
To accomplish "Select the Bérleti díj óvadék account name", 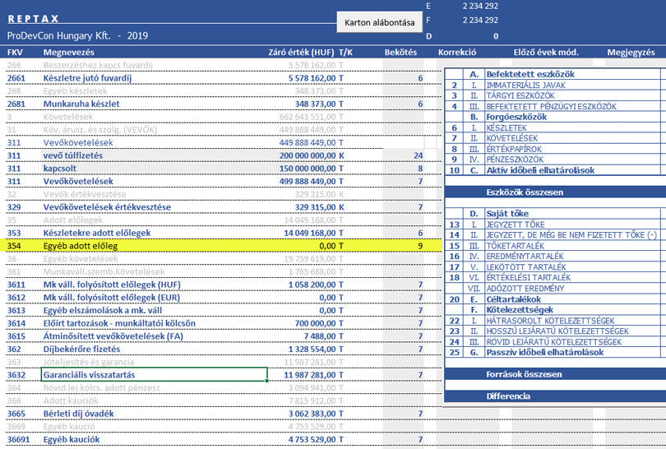I will (79, 413).
